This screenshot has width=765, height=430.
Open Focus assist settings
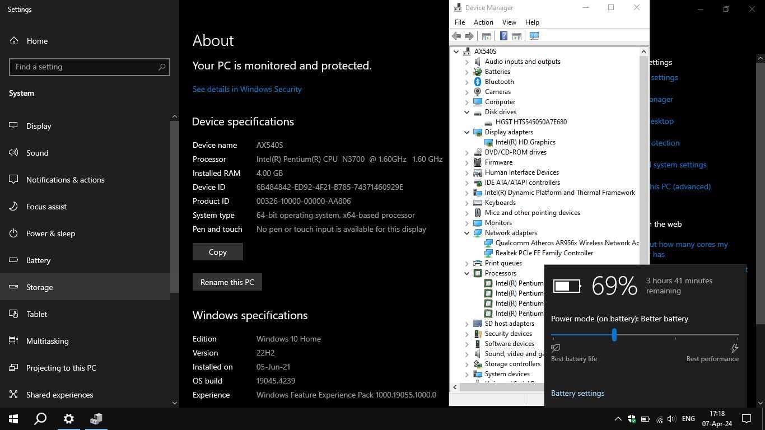(x=85, y=207)
